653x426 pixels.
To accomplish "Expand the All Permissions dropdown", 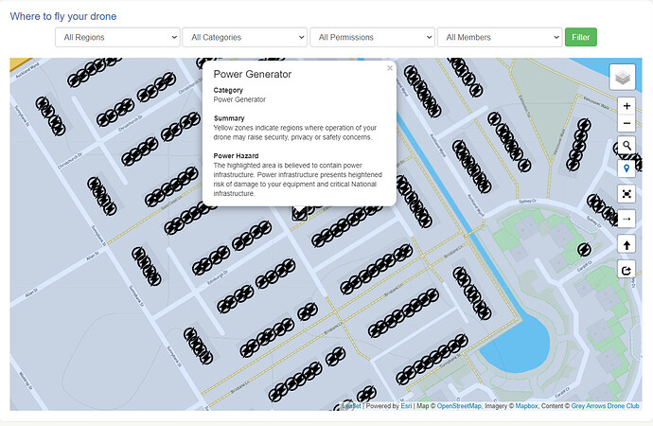I will tap(372, 37).
